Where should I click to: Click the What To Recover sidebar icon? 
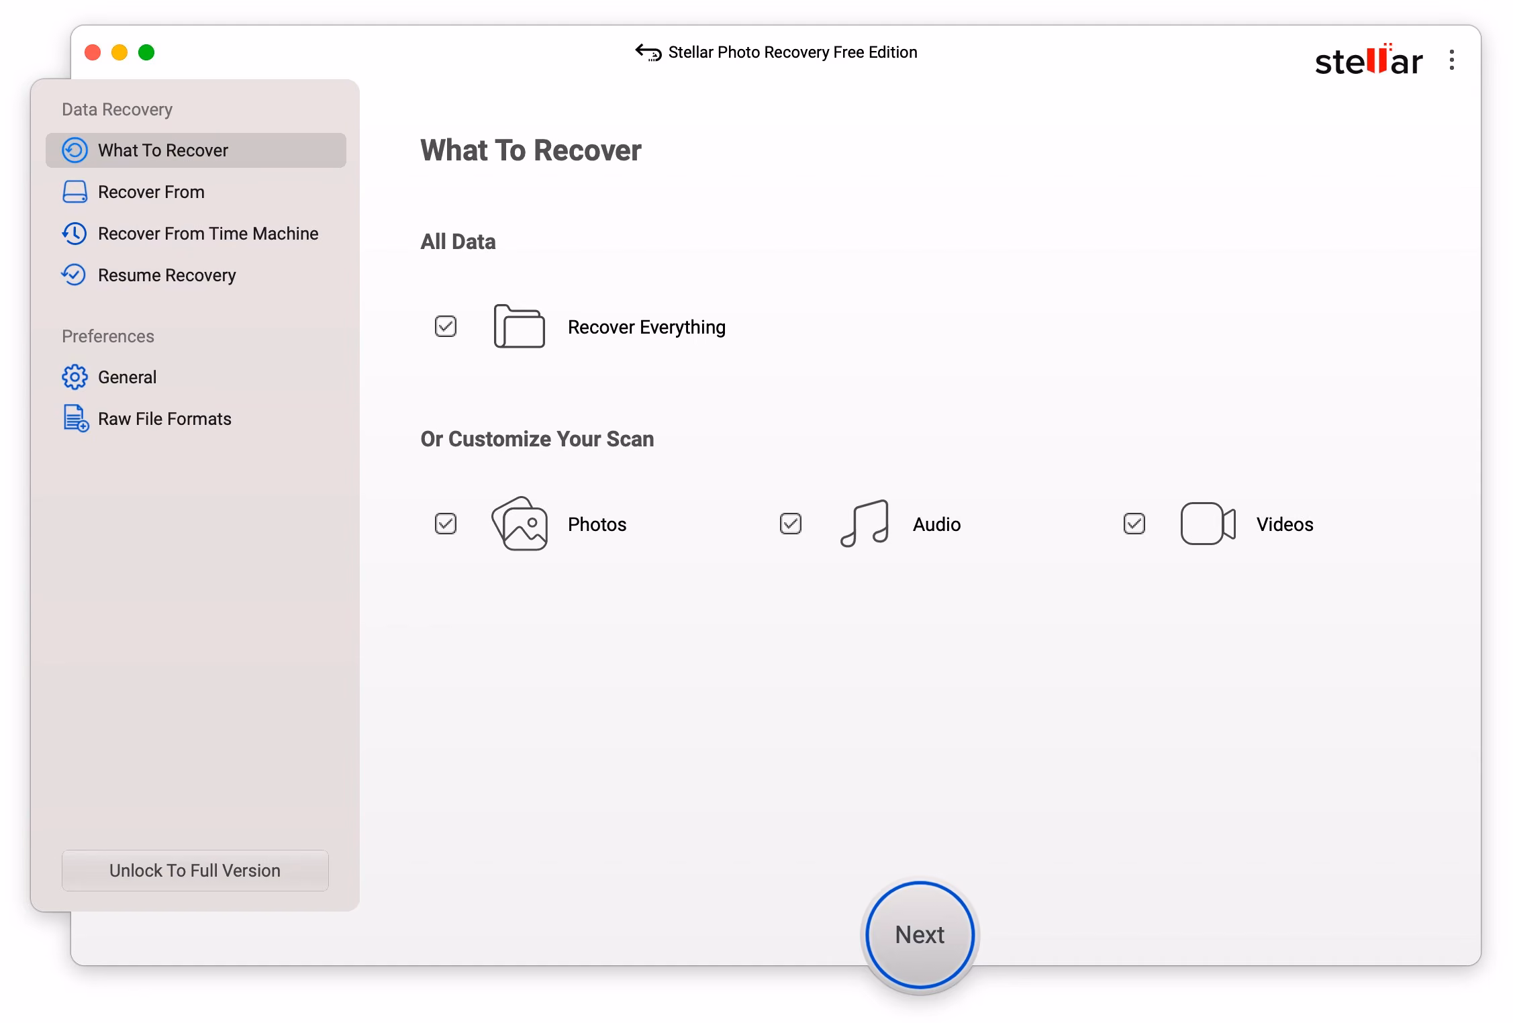[x=75, y=150]
